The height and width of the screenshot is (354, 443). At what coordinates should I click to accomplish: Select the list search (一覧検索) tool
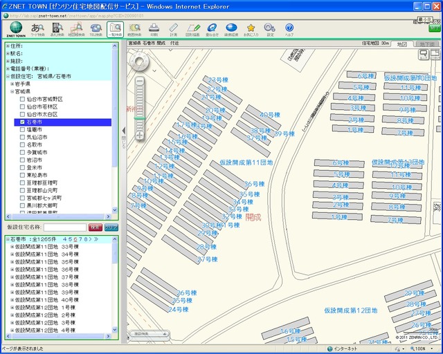pyautogui.click(x=116, y=29)
